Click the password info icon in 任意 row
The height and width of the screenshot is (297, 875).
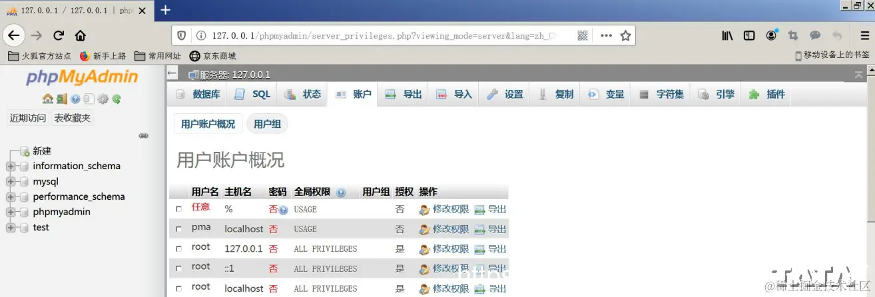click(284, 210)
